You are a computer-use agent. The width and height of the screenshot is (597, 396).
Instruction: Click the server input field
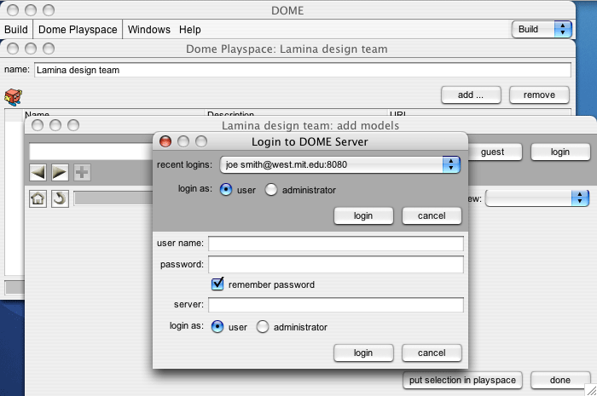coord(336,305)
